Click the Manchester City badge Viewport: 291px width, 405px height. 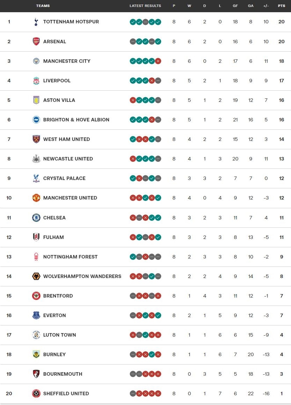[x=36, y=61]
